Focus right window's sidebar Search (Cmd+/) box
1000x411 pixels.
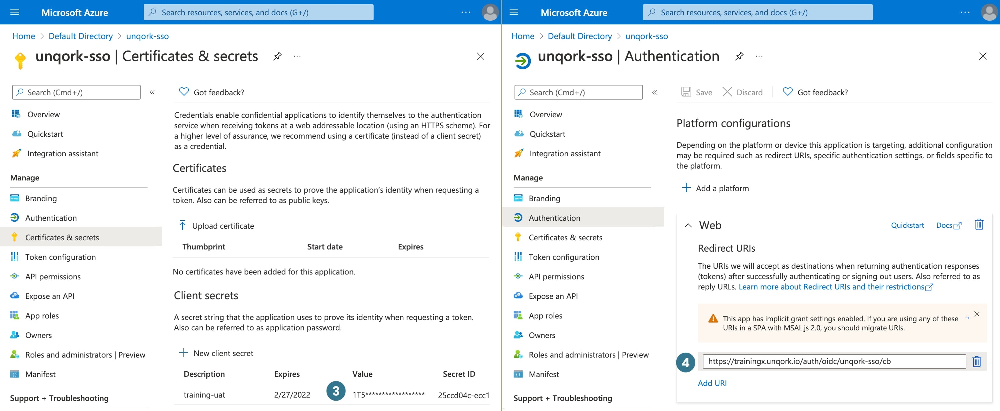coord(578,92)
